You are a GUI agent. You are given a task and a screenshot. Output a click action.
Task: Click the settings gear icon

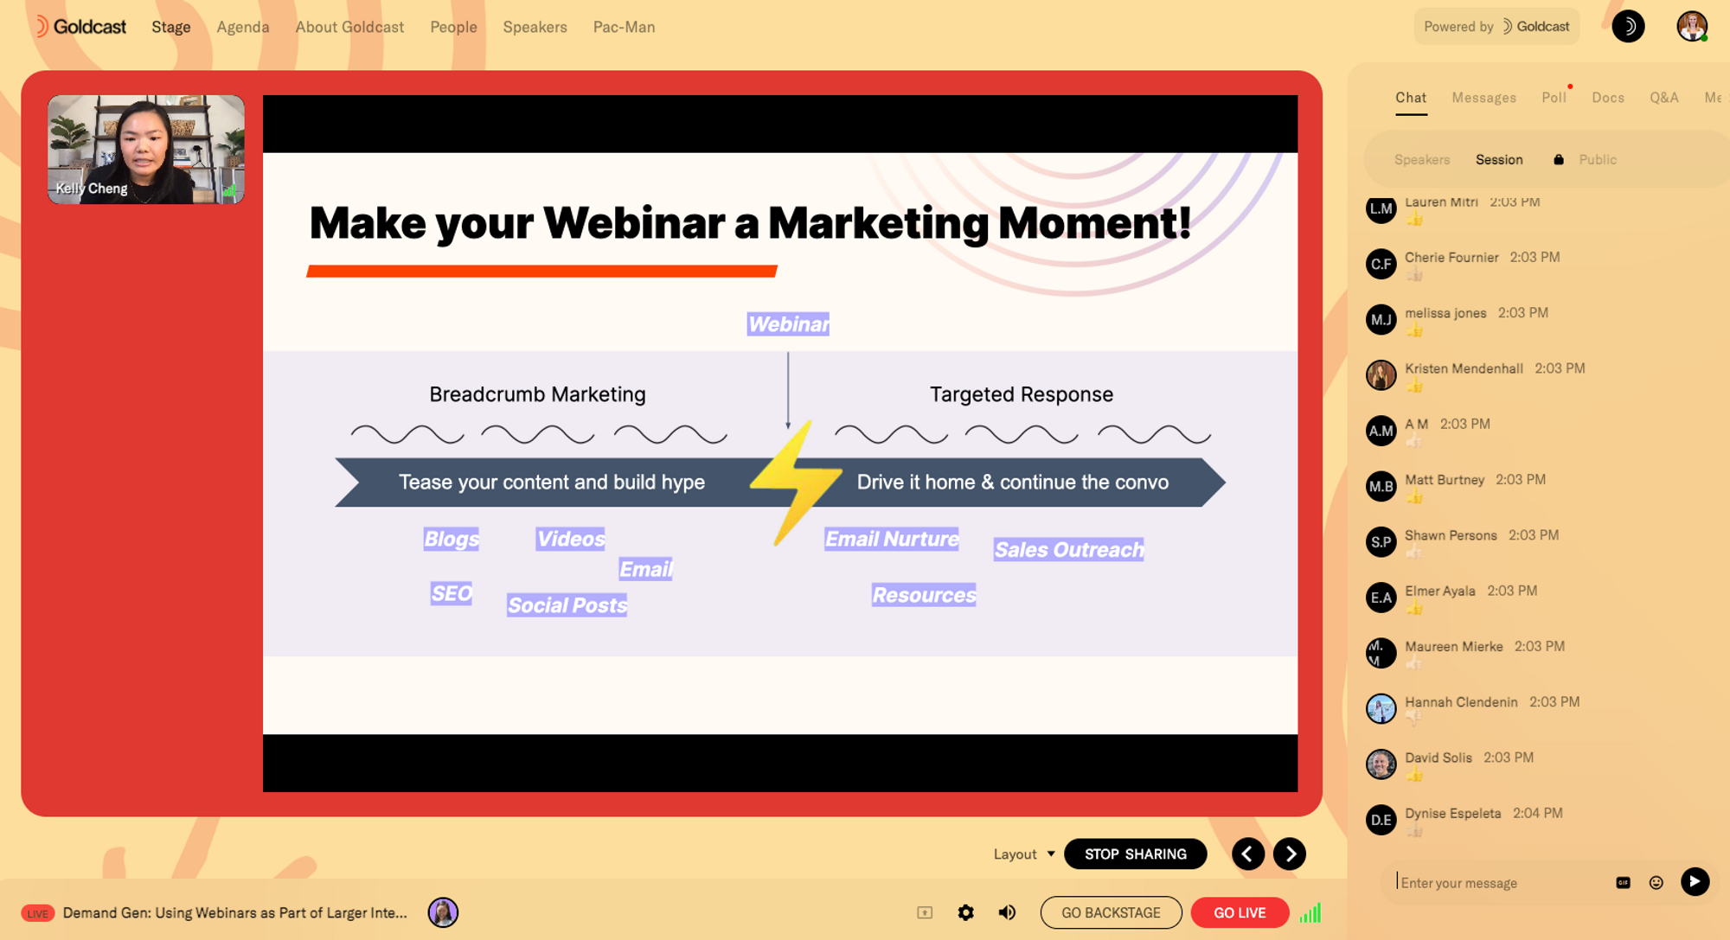[x=964, y=913]
